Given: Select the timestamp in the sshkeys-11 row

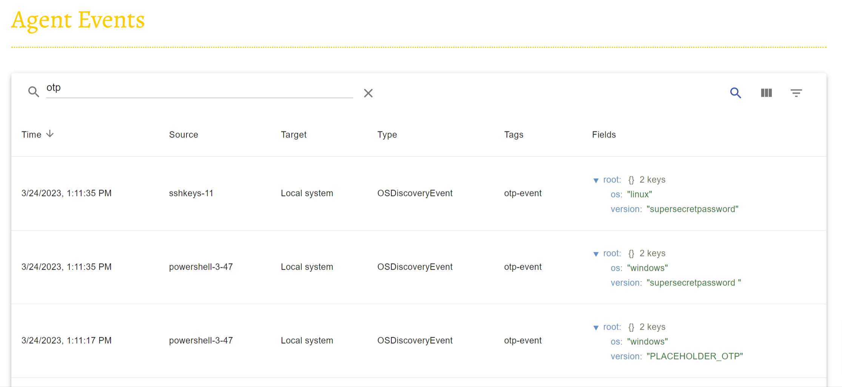Looking at the screenshot, I should [66, 193].
